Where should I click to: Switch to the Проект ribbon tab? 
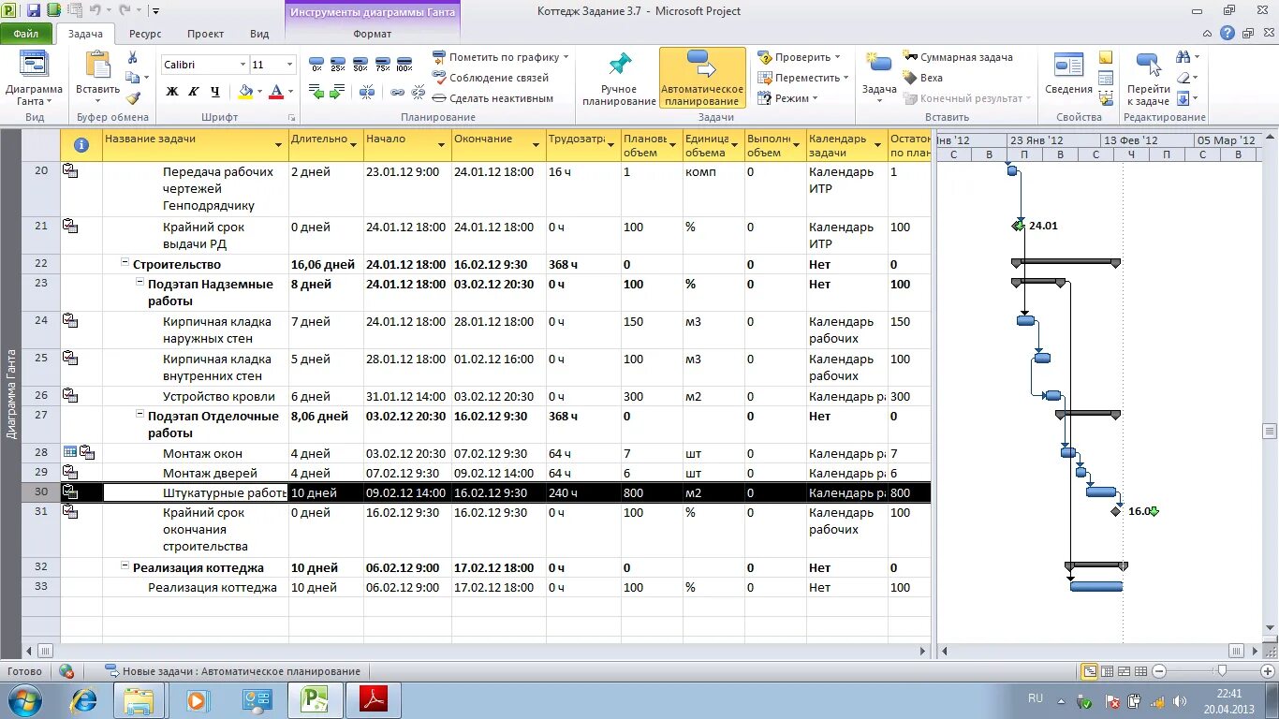(205, 34)
